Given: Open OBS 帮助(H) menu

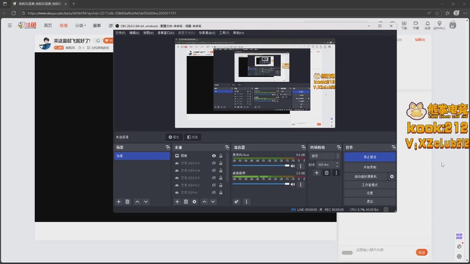Looking at the screenshot, I should pos(239,33).
